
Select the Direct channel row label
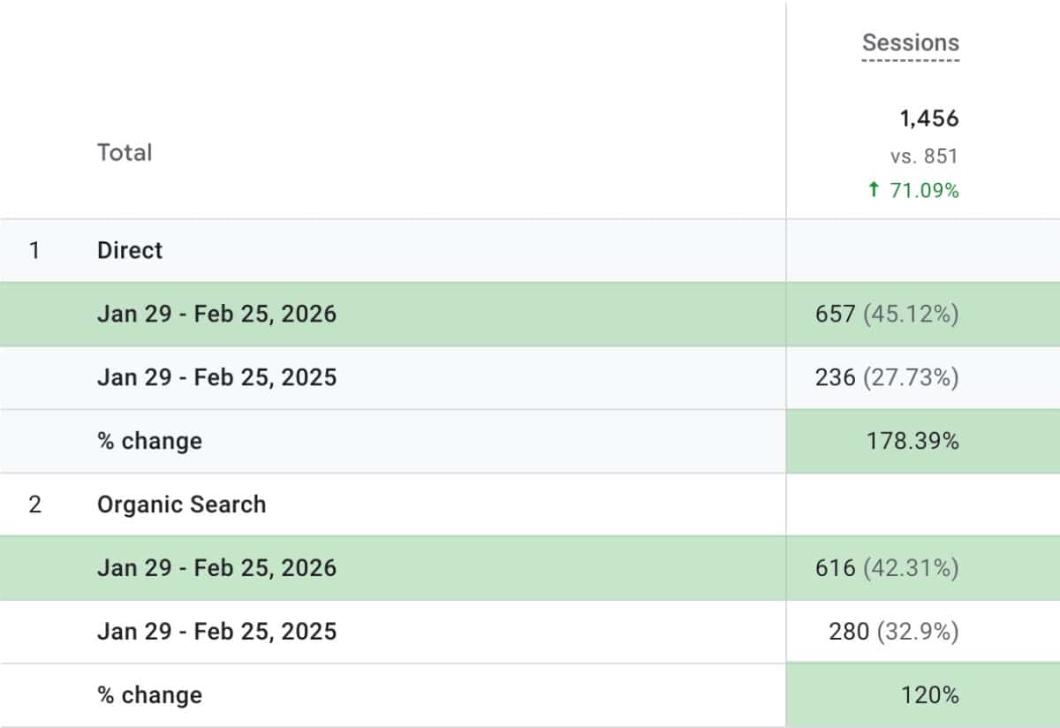tap(130, 250)
